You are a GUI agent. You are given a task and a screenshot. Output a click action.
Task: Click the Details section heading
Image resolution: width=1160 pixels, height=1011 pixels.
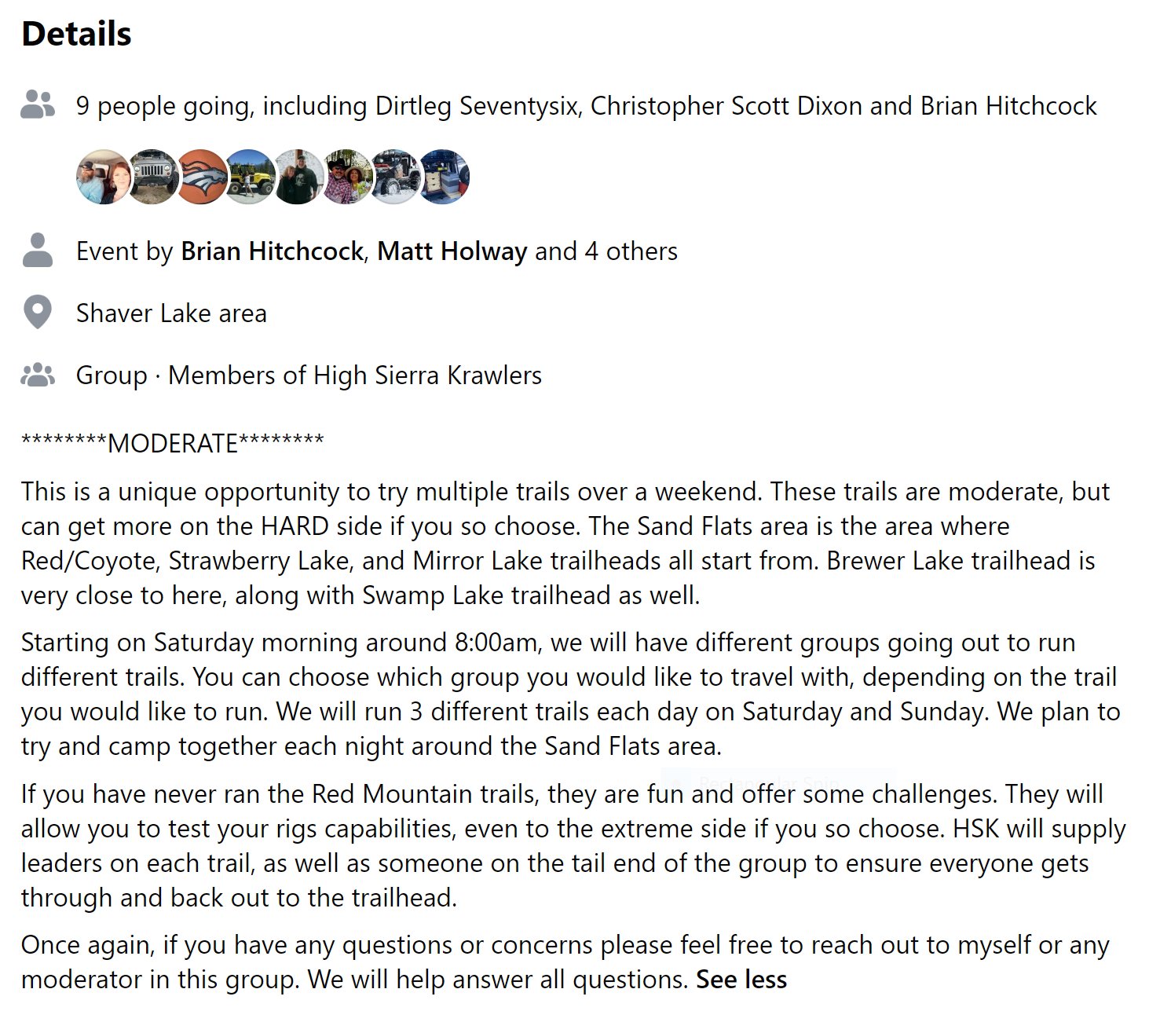(x=77, y=34)
